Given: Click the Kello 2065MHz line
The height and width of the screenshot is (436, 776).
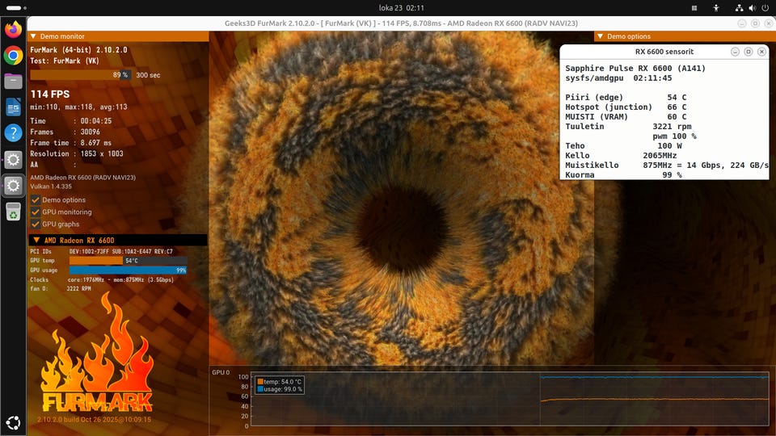Looking at the screenshot, I should 621,156.
